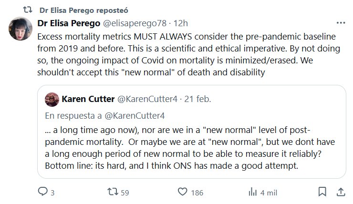
Task: Open the '21 feb.' quoted tweet date
Action: [197, 99]
